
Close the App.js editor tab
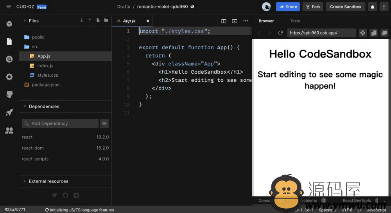point(148,21)
